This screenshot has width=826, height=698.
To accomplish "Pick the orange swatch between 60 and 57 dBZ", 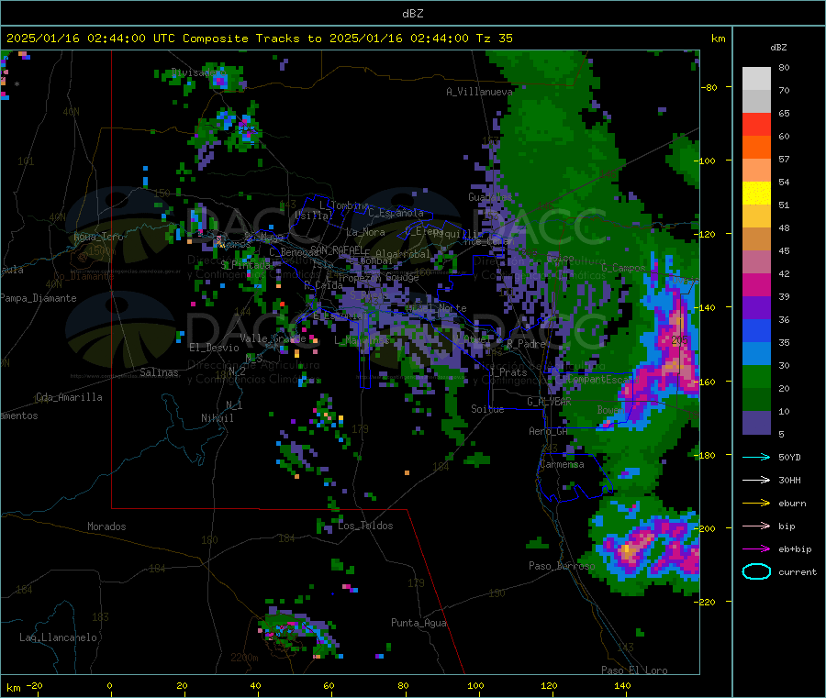I will 756,148.
